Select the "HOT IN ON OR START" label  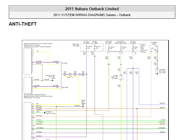(109, 42)
